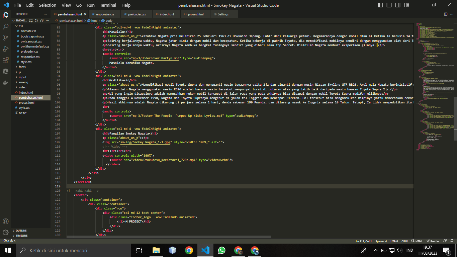Screen dimensions: 457x257
Task: Expand the TIMELINE section
Action: point(31,236)
